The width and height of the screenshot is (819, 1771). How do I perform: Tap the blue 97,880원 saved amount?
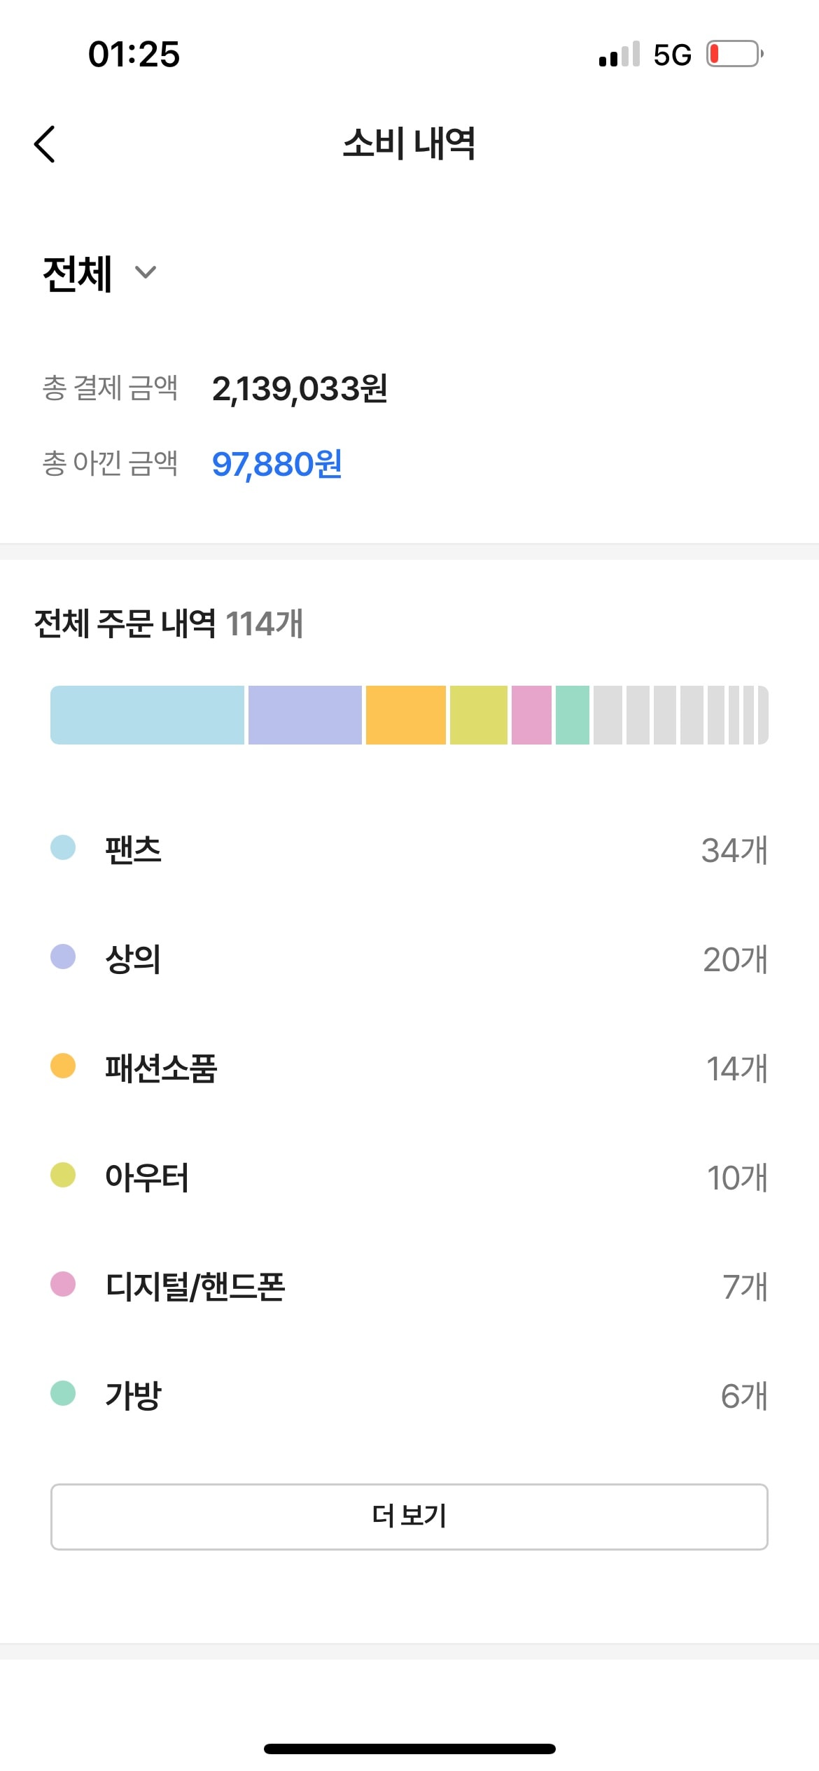(276, 464)
